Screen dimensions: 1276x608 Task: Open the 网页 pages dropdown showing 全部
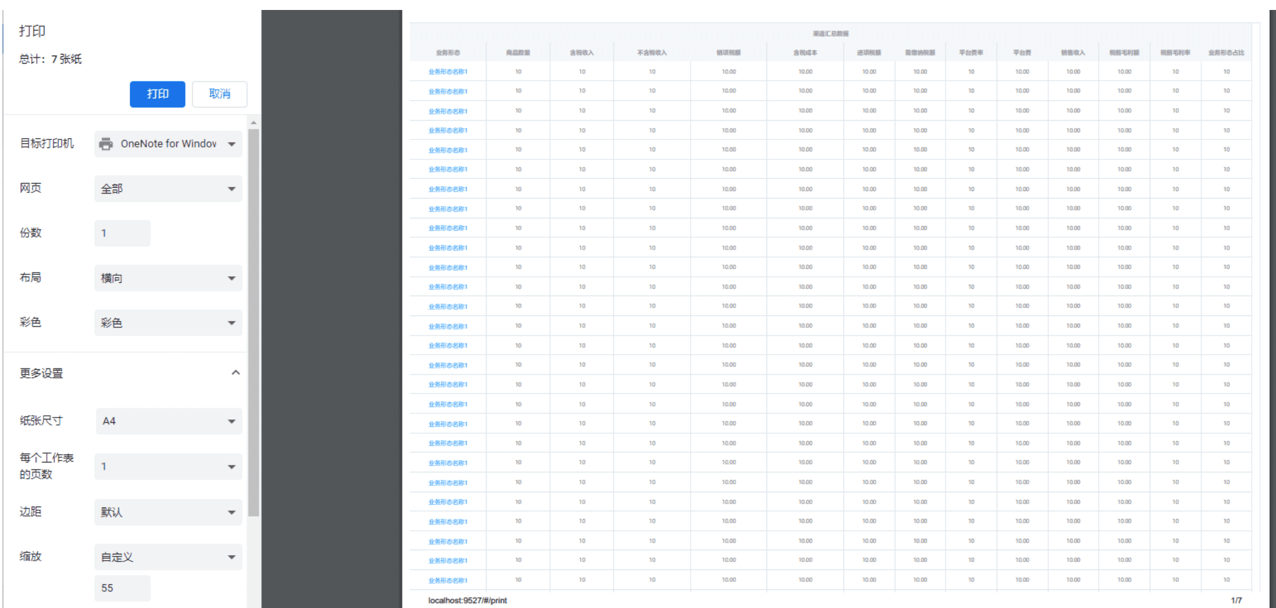168,189
